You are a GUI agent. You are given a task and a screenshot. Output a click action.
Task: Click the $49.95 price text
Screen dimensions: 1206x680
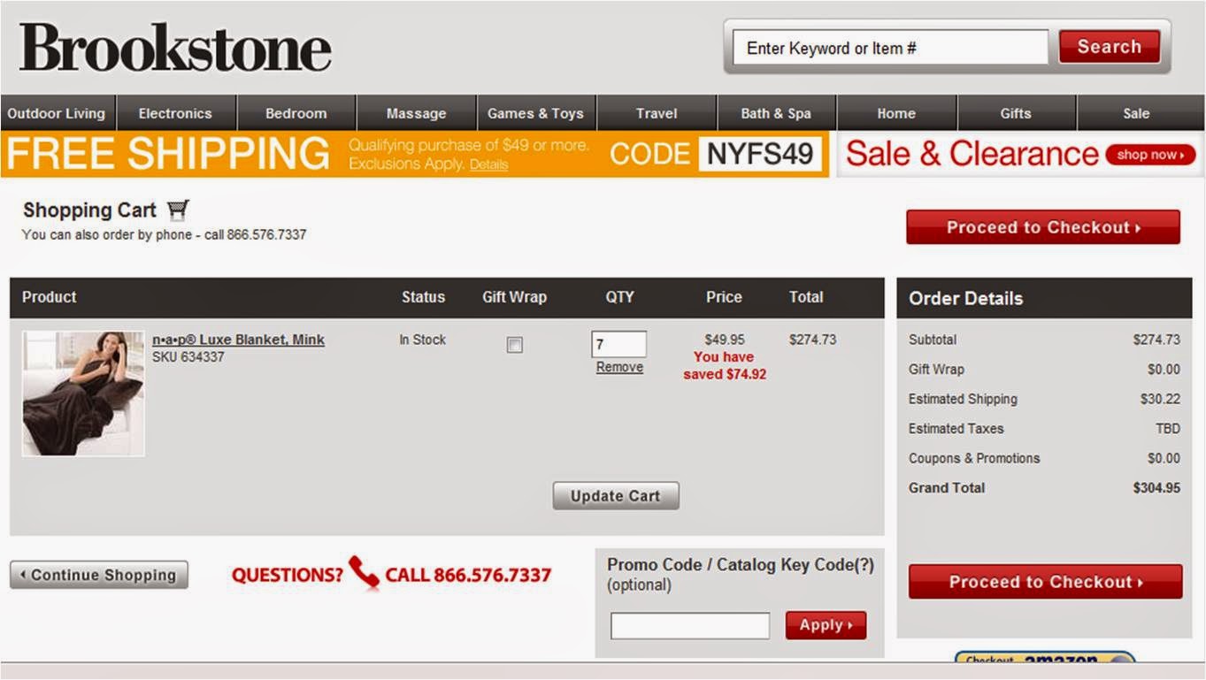(725, 340)
